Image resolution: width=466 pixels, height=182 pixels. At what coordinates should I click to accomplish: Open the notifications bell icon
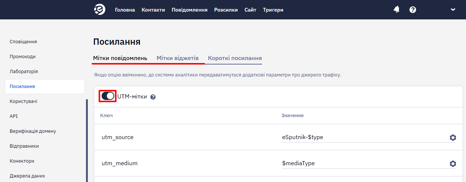(396, 10)
